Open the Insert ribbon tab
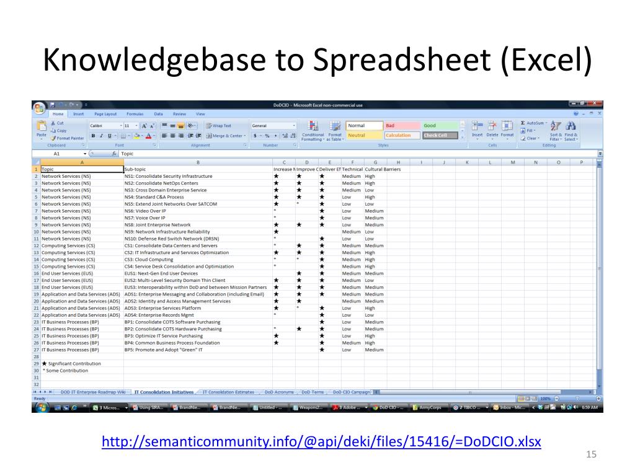The image size is (635, 476). [79, 114]
